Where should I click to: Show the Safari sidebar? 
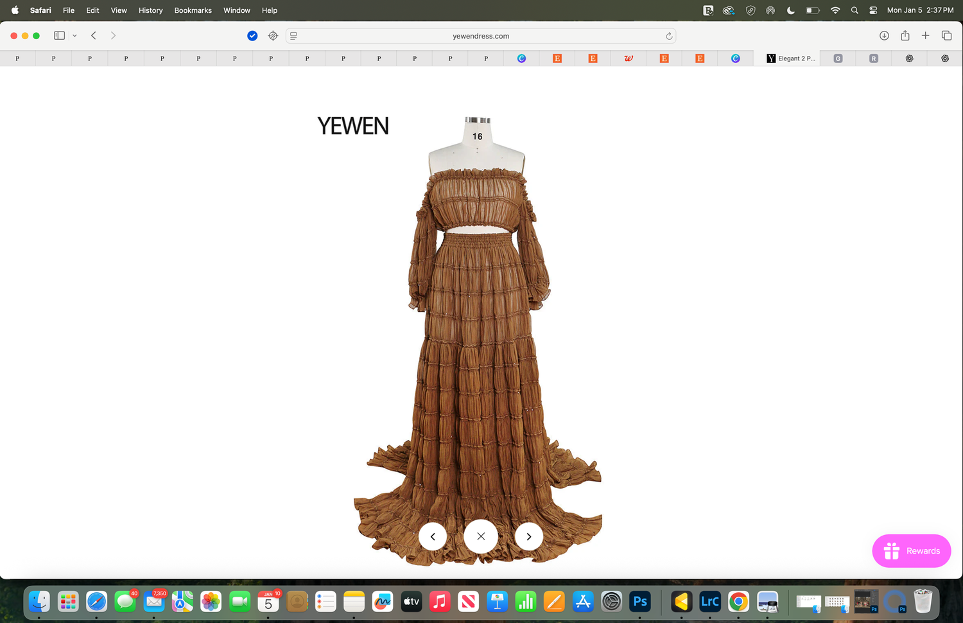pyautogui.click(x=59, y=36)
